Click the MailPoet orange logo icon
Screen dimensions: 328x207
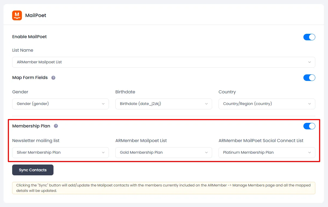point(17,15)
